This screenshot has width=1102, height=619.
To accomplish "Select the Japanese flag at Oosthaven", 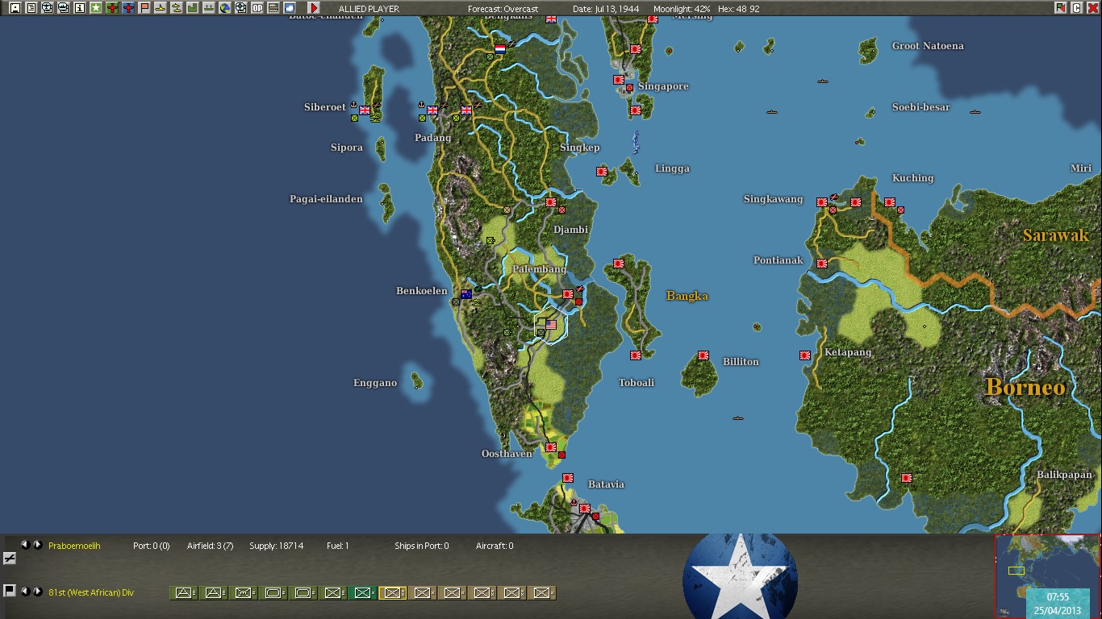I will point(550,447).
